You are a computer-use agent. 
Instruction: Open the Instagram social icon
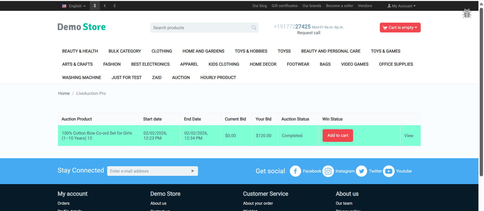coord(328,171)
